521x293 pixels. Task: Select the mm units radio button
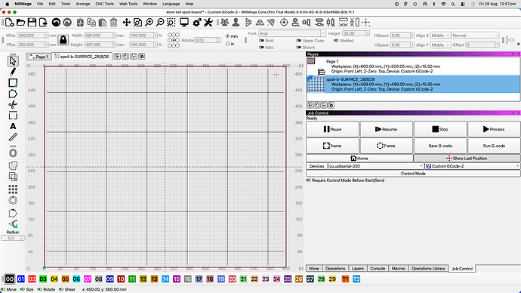(227, 36)
